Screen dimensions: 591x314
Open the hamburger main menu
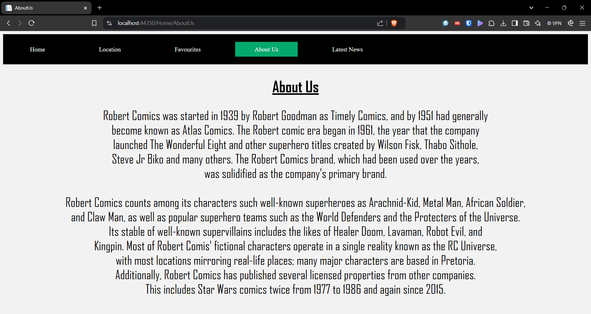click(x=582, y=23)
